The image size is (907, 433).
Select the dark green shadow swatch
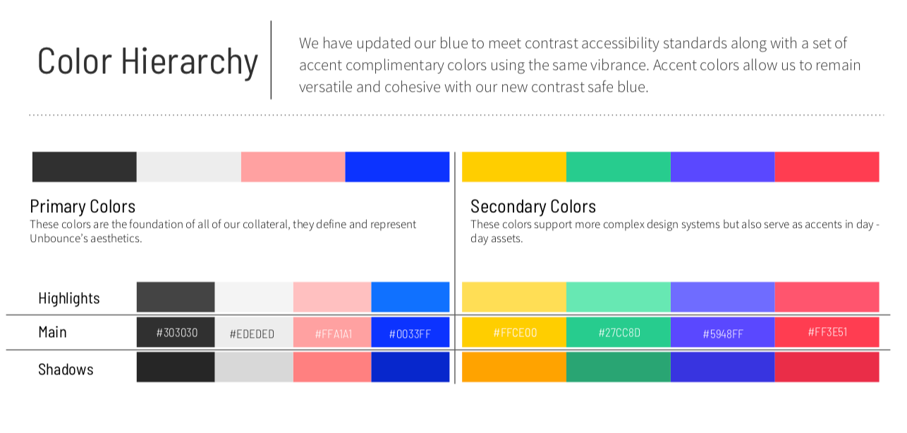[x=619, y=367]
